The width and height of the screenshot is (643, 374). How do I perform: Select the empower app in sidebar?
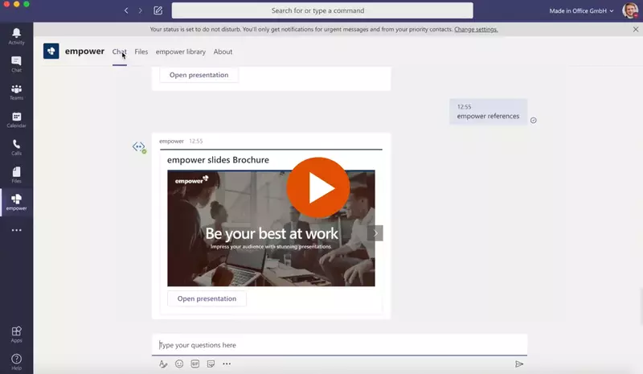point(16,202)
